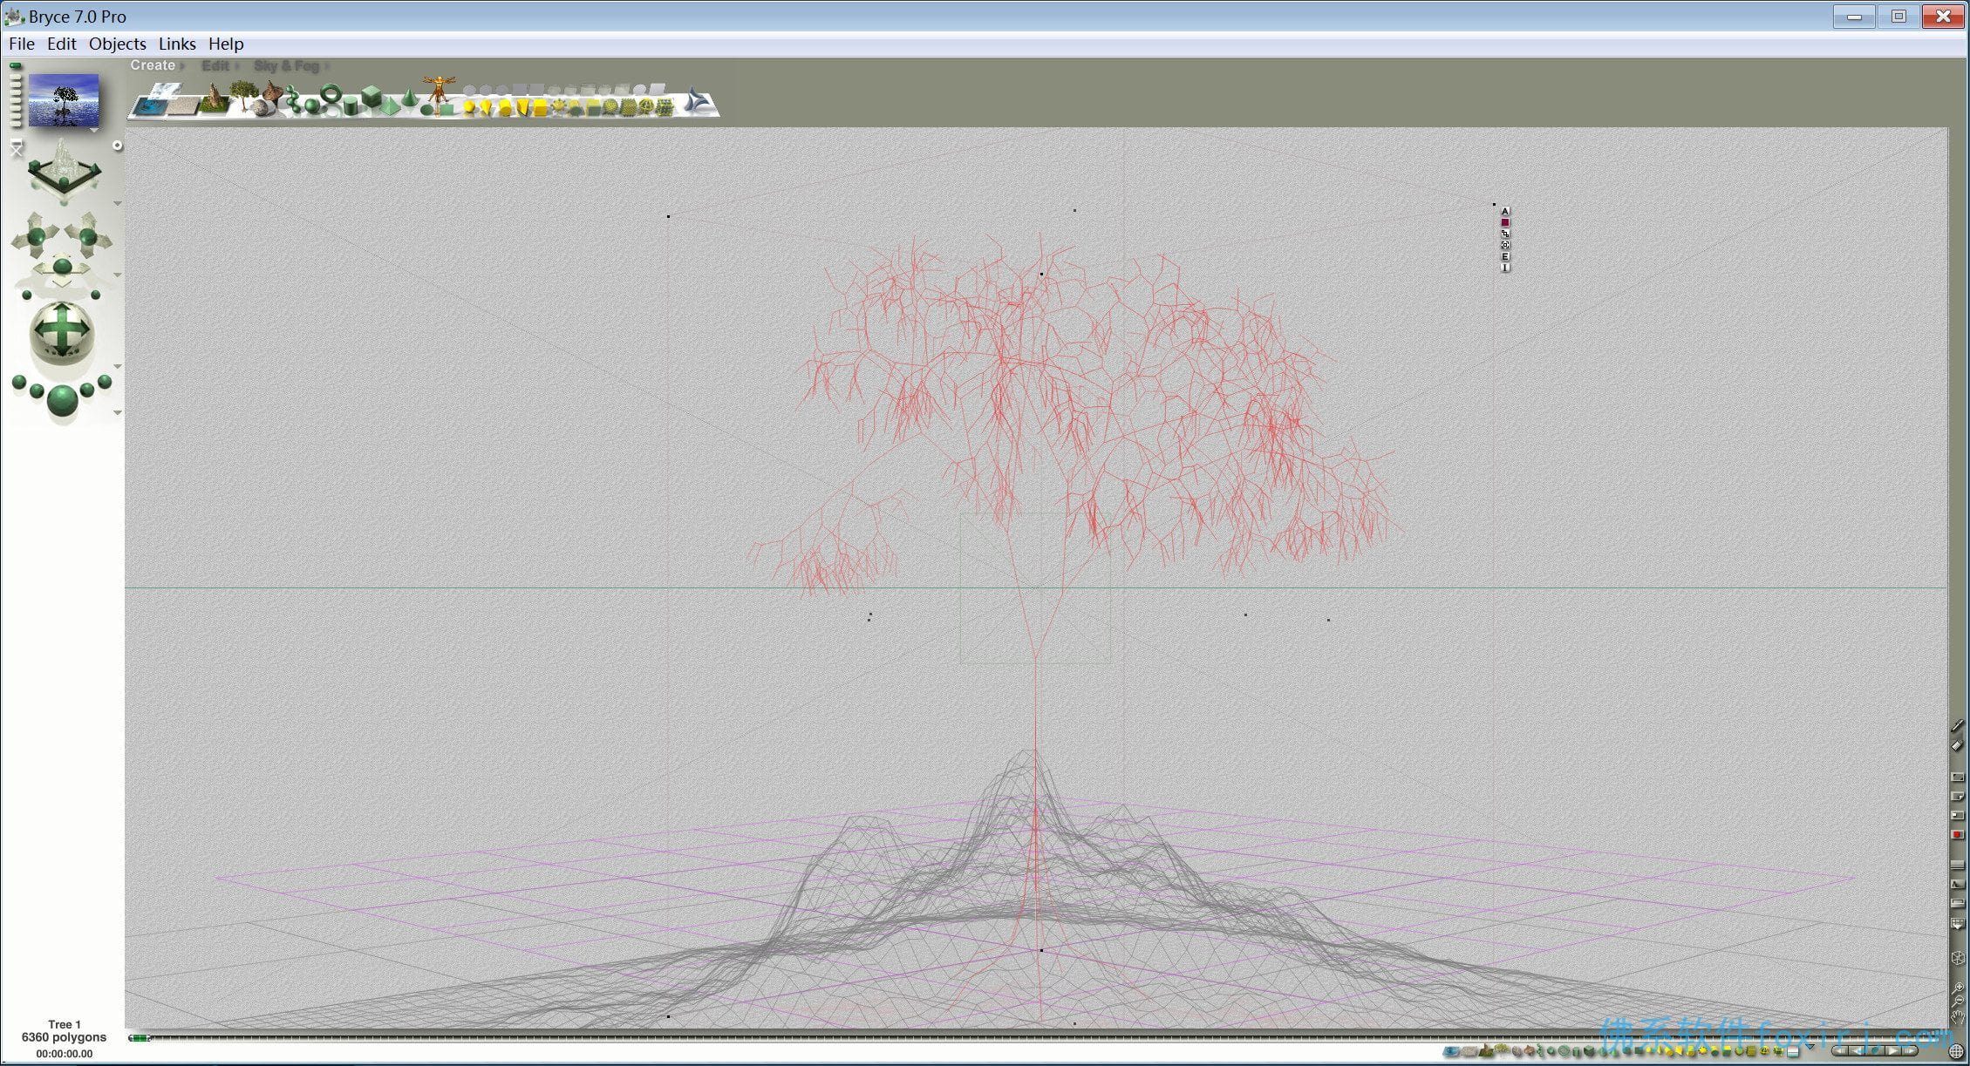Switch to the Sky & Fog palette

pyautogui.click(x=287, y=65)
